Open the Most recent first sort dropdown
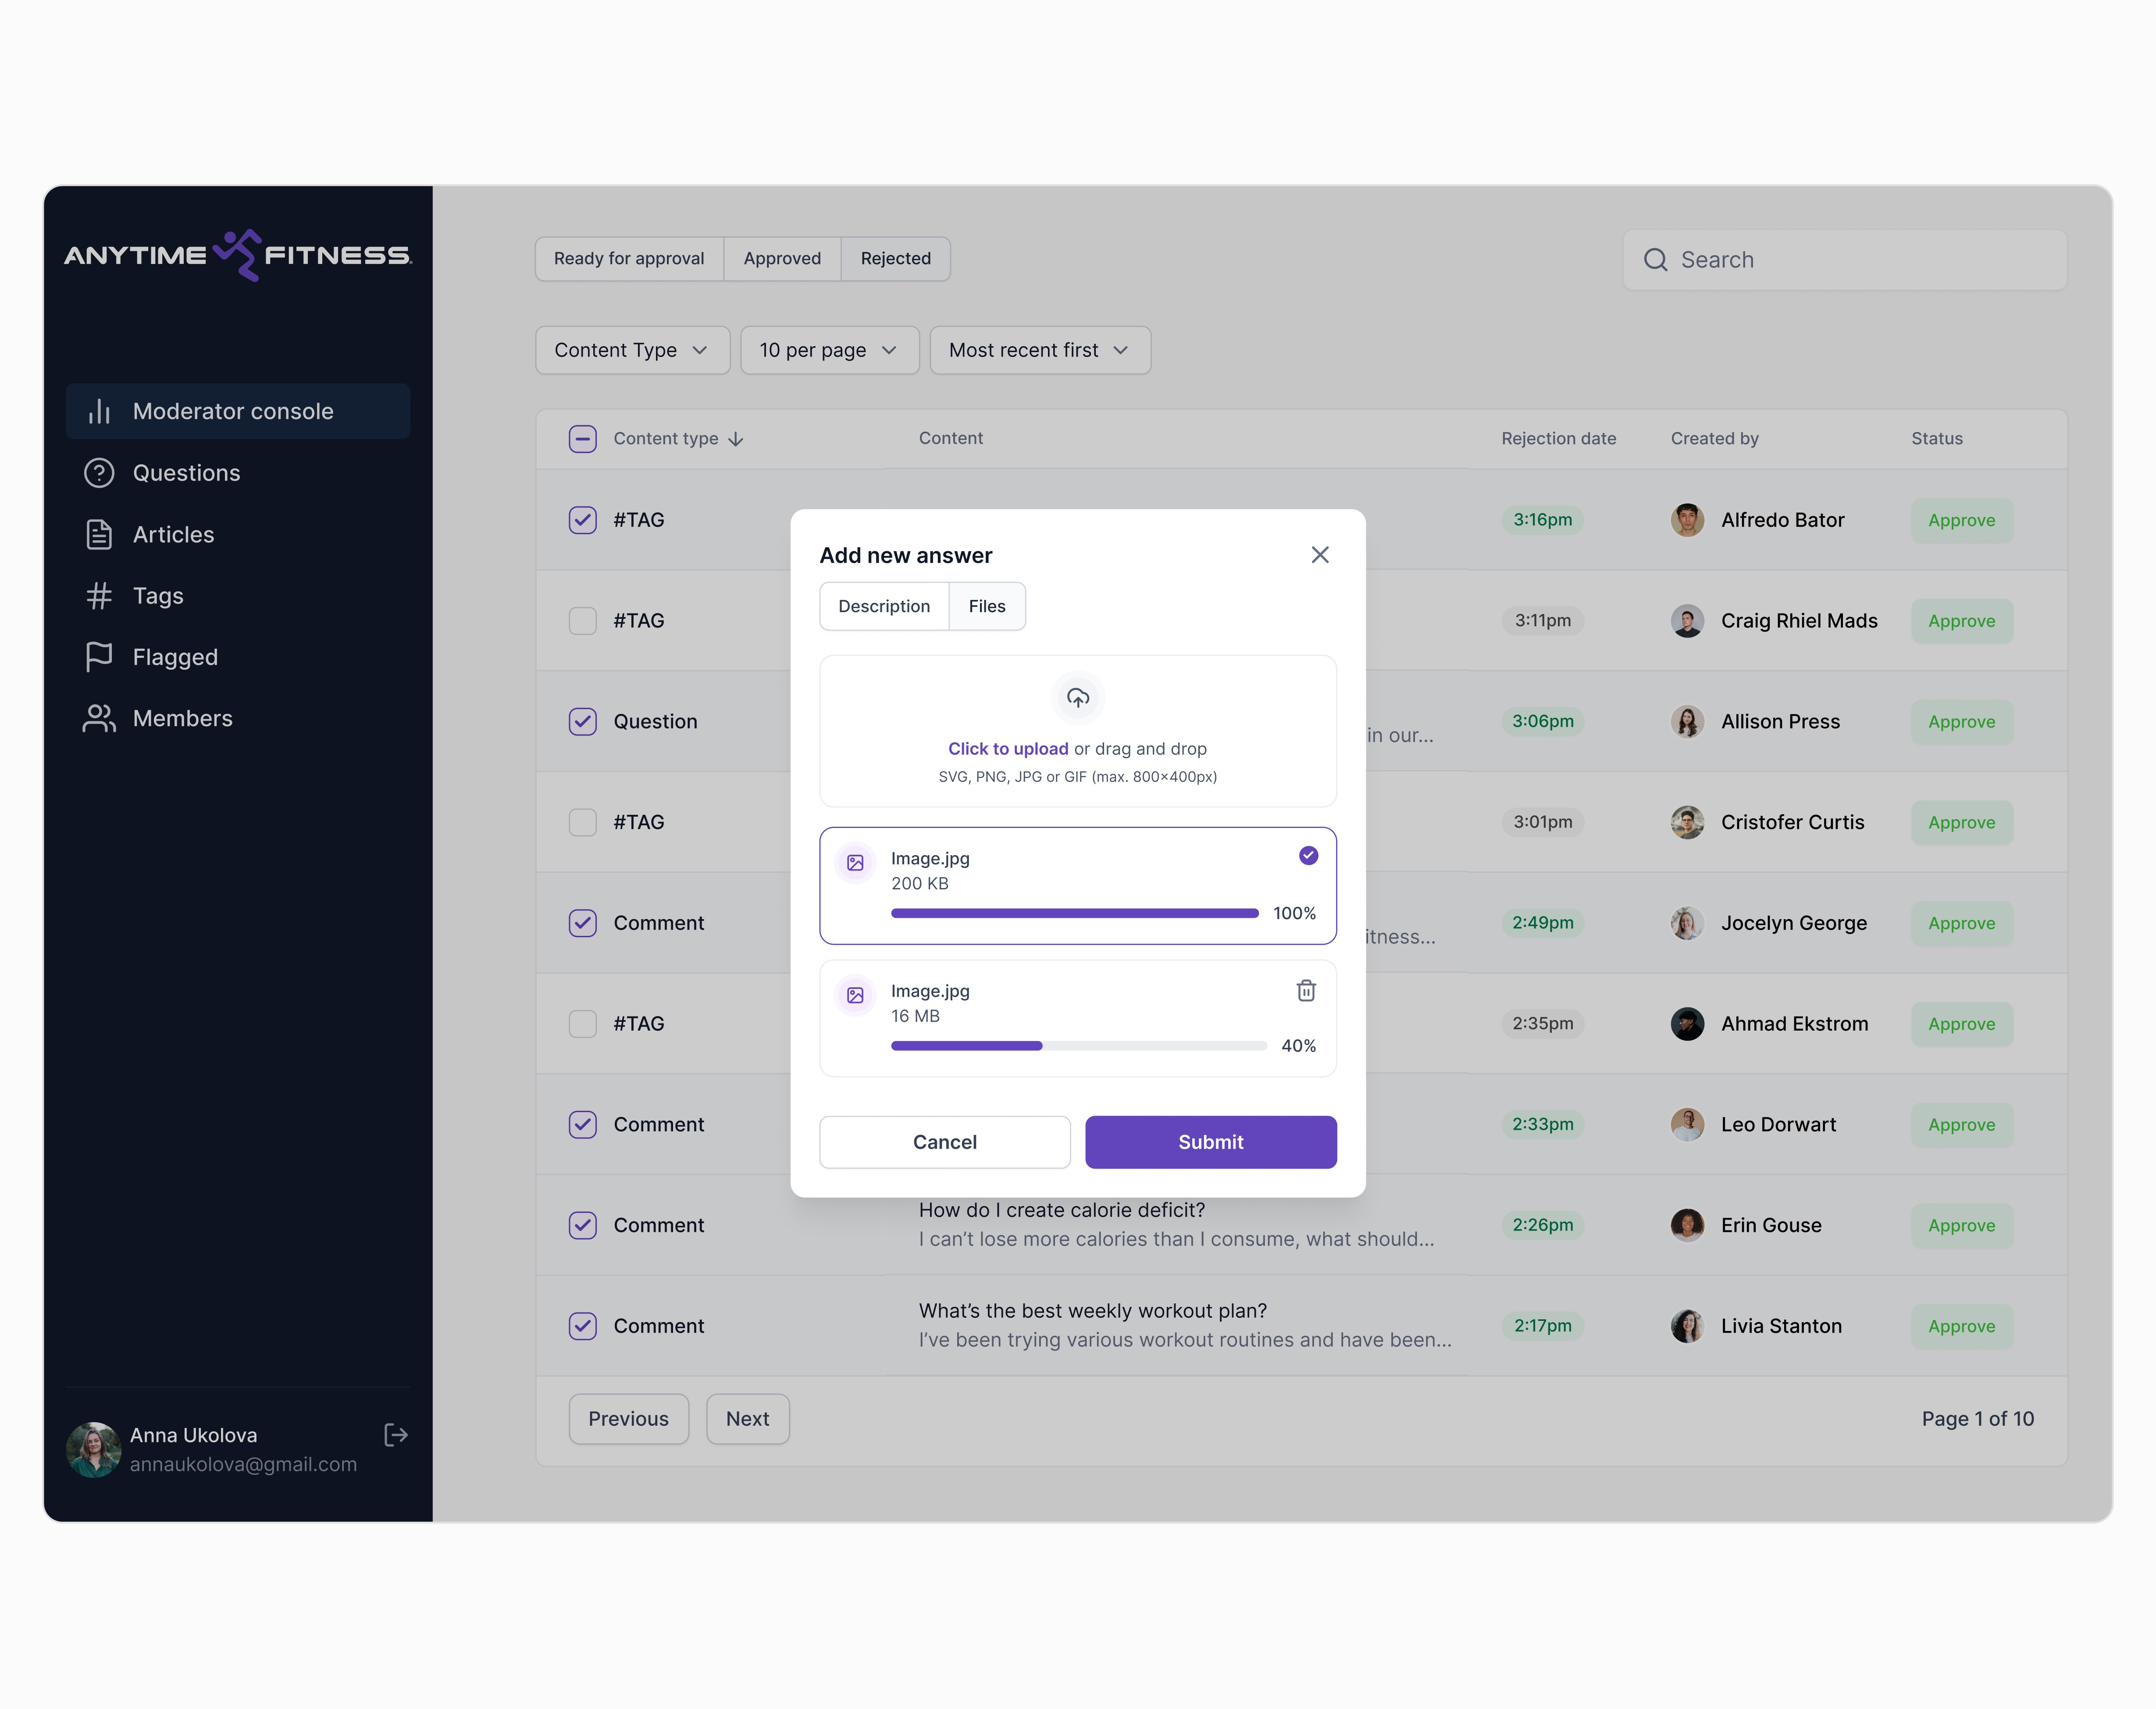Screen dimensions: 2156x1709 [1039, 350]
